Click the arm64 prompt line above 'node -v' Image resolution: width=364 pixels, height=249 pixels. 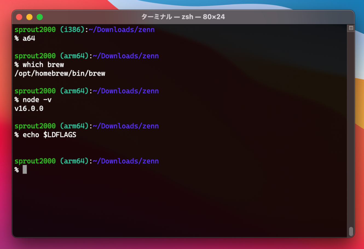click(86, 91)
